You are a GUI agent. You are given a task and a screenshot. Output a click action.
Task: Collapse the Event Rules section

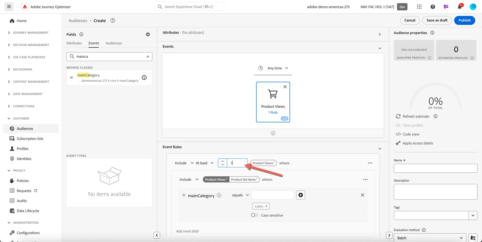point(380,149)
